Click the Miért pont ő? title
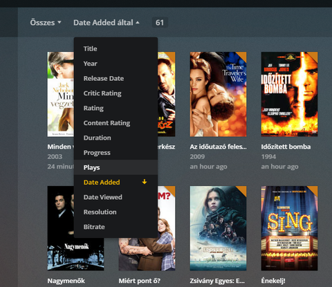This screenshot has width=332, height=287. pyautogui.click(x=139, y=281)
